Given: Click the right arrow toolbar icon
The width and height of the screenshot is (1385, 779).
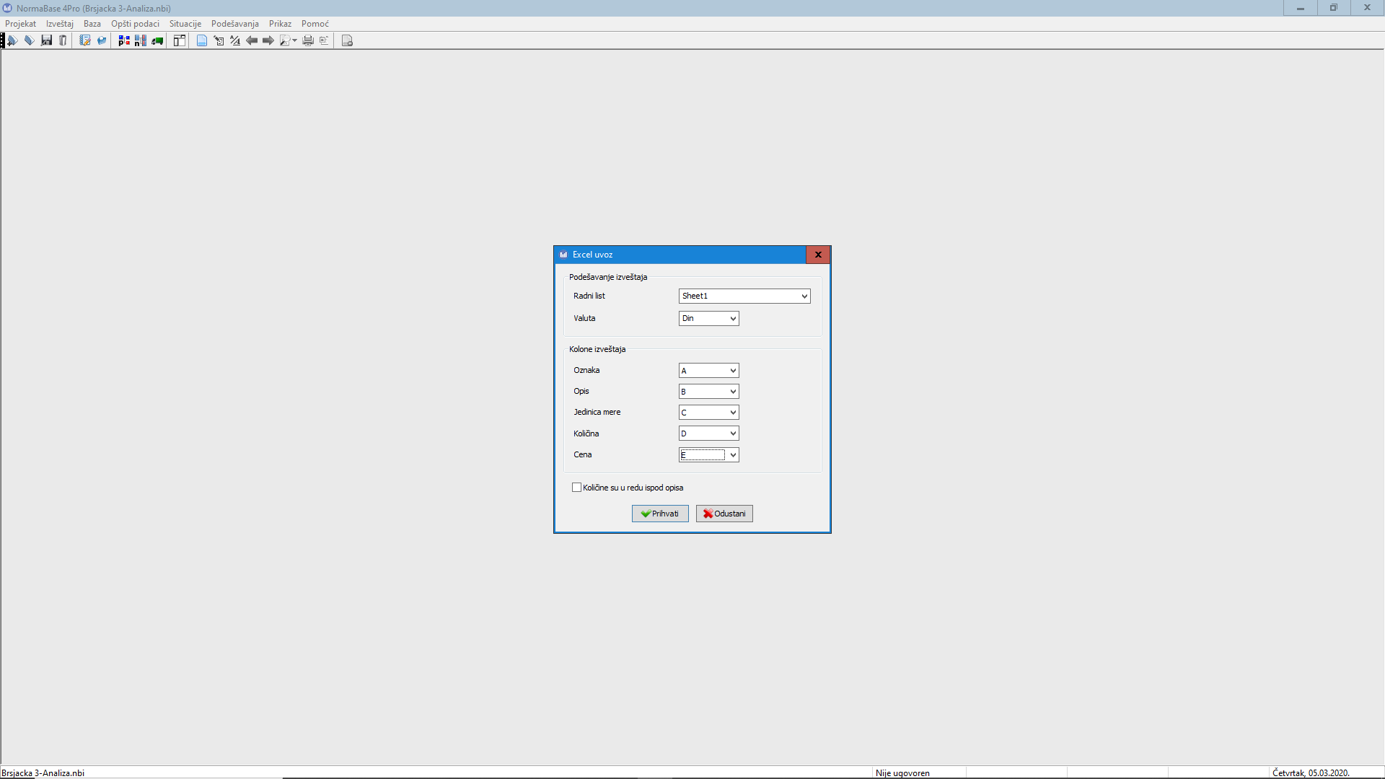Looking at the screenshot, I should click(x=268, y=40).
